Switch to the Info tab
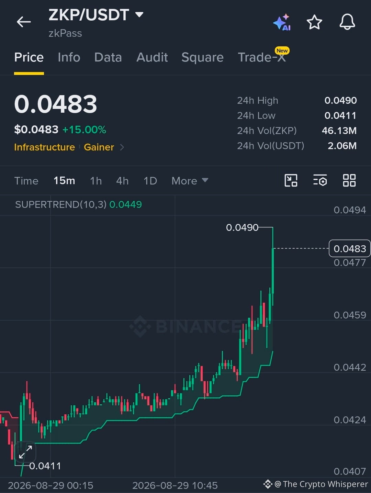 pyautogui.click(x=69, y=57)
